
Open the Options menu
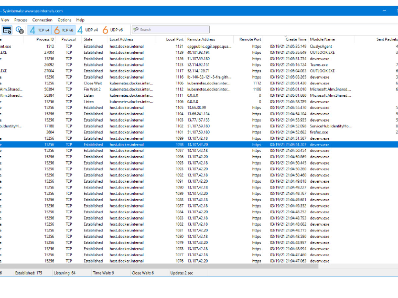pyautogui.click(x=64, y=20)
